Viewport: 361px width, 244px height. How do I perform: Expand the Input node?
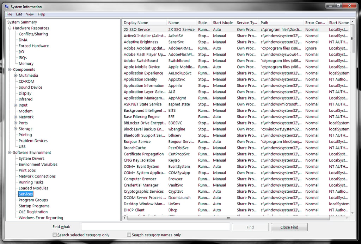pos(16,105)
